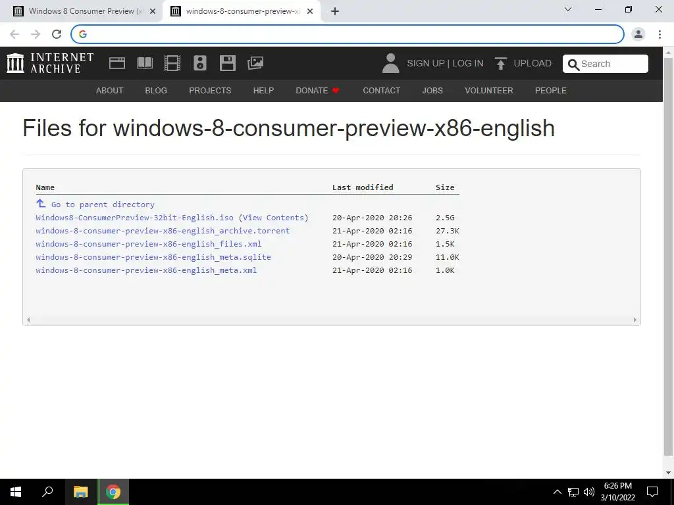Viewport: 674px width, 505px height.
Task: Open File Explorer from taskbar
Action: (80, 492)
